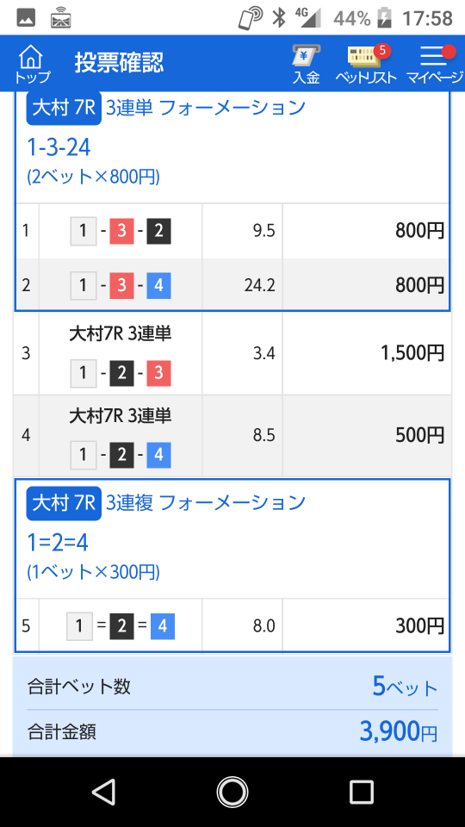The height and width of the screenshot is (827, 465).
Task: Select bet 5 row 1=2=4 priced 300円
Action: tap(232, 625)
